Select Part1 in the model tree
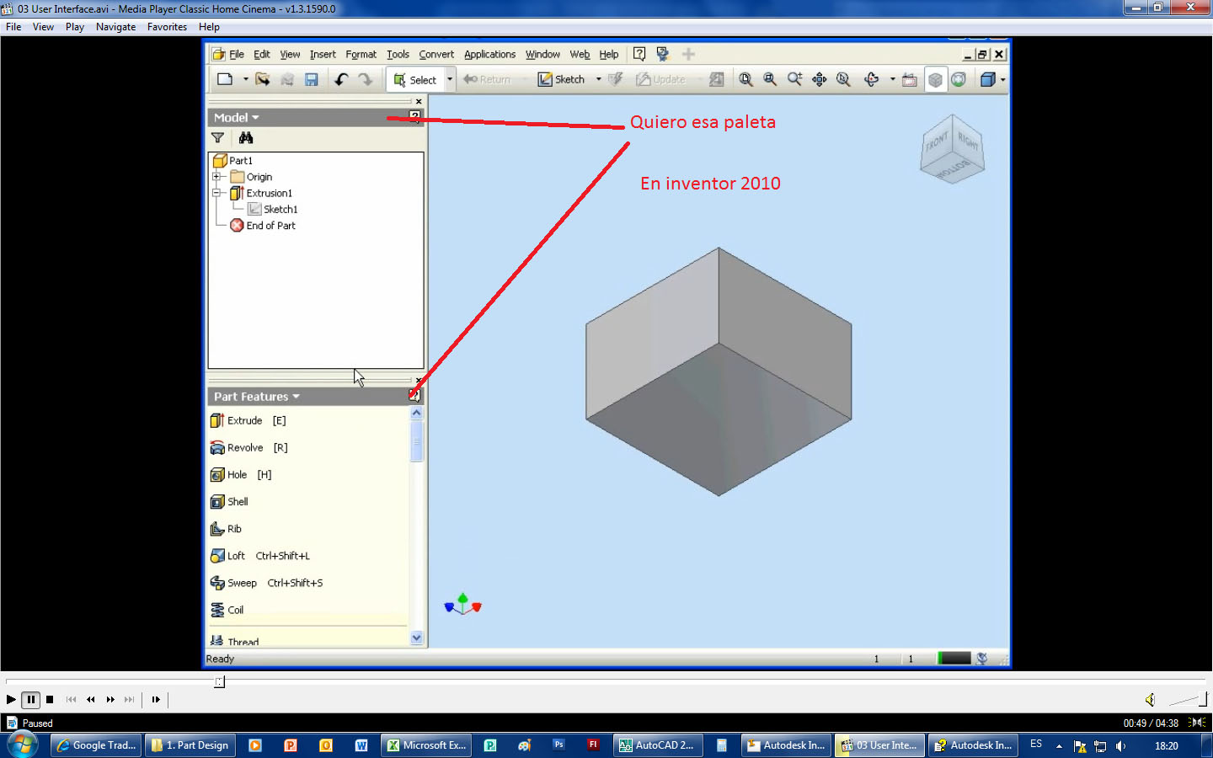Viewport: 1213px width, 758px height. (232, 160)
